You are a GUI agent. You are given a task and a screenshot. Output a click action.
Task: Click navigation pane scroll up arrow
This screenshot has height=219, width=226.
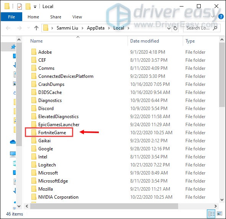pos(19,40)
